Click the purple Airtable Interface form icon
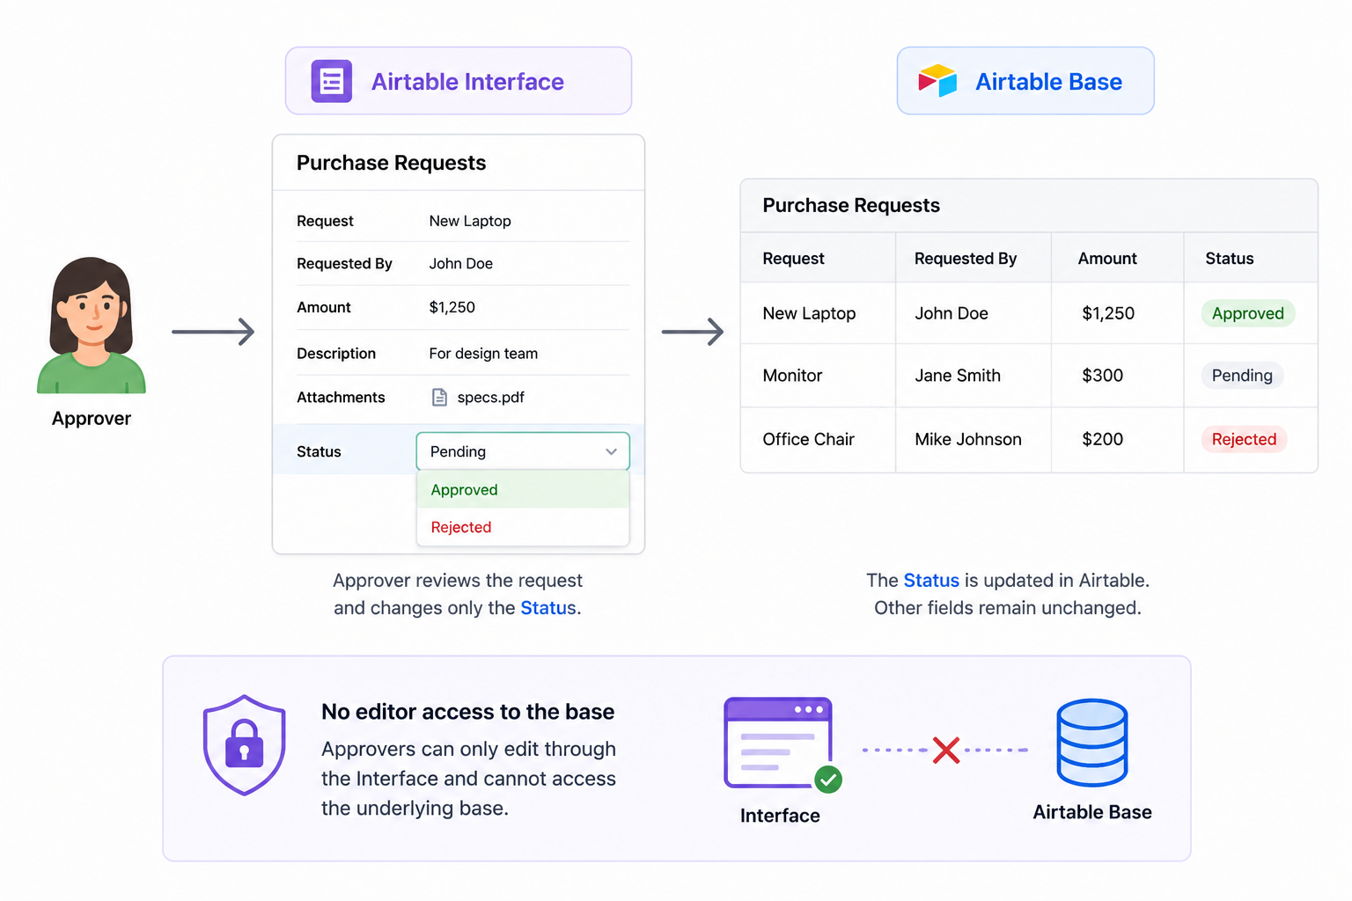Screen dimensions: 1352x901 pos(332,82)
